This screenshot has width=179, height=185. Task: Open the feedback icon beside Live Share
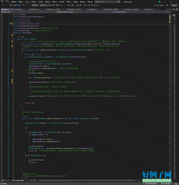[167, 5]
